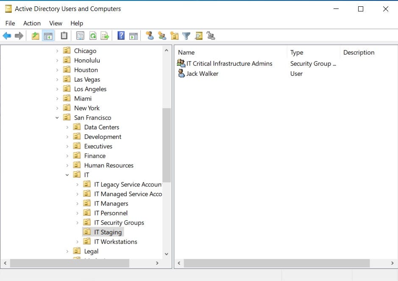Open the View menu
Image resolution: width=398 pixels, height=281 pixels.
56,23
